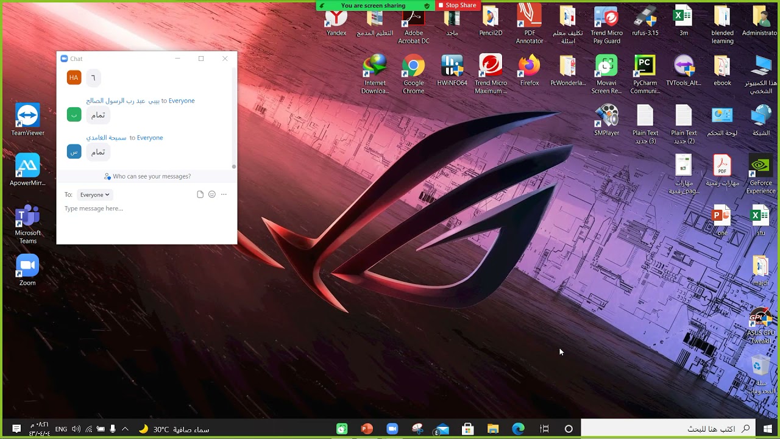The width and height of the screenshot is (780, 439).
Task: Show hidden system tray icons
Action: pos(125,429)
